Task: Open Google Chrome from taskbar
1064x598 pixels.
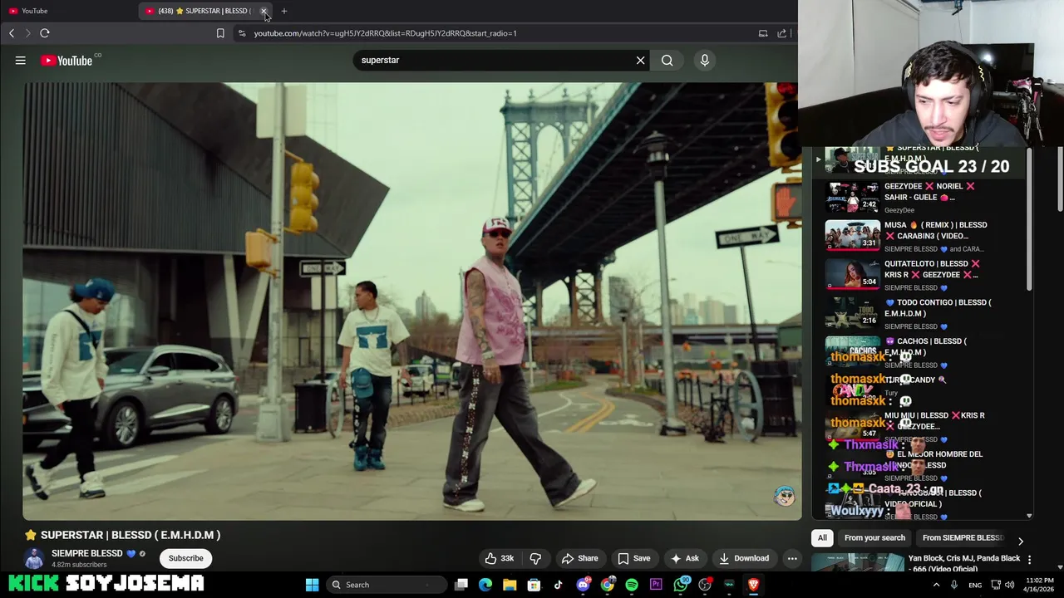Action: 608,585
